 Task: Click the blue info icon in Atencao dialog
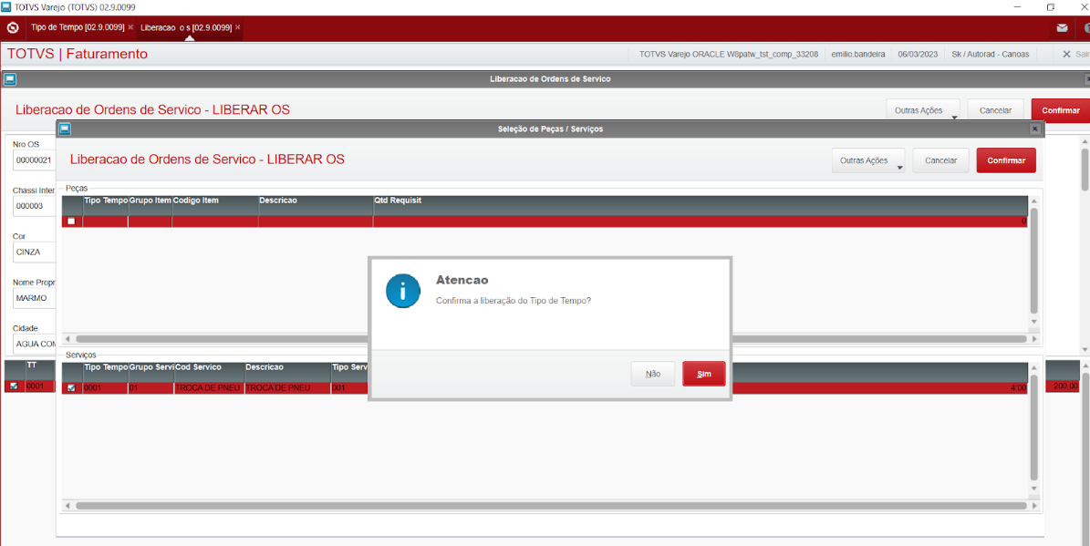403,291
